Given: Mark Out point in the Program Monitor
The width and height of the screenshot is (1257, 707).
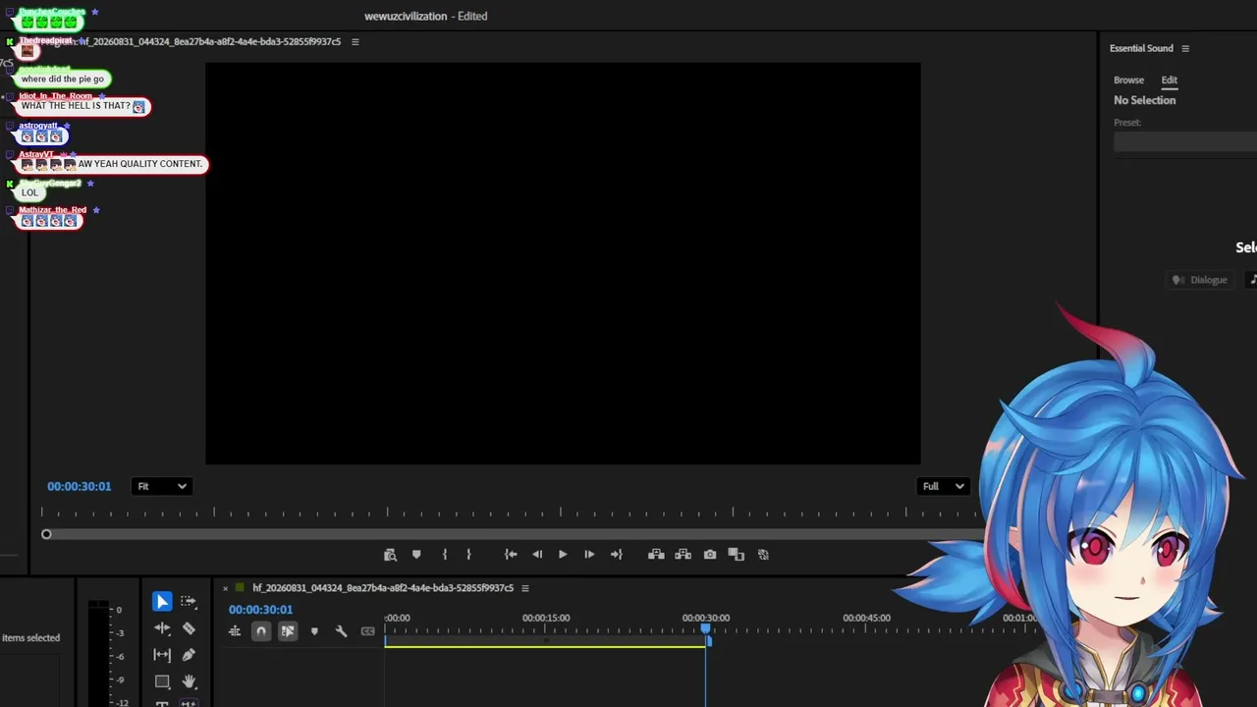Looking at the screenshot, I should 468,555.
